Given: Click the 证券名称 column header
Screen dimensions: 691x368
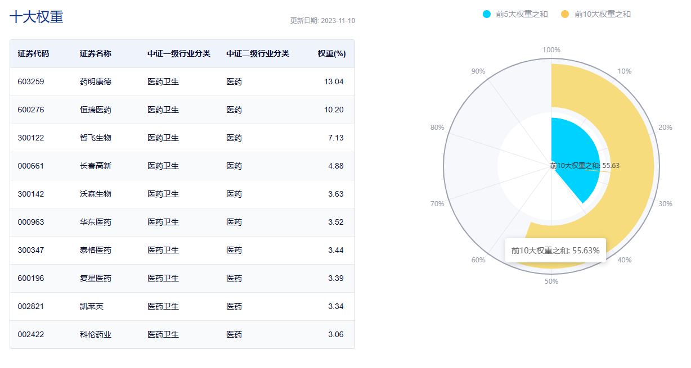Looking at the screenshot, I should (x=96, y=54).
